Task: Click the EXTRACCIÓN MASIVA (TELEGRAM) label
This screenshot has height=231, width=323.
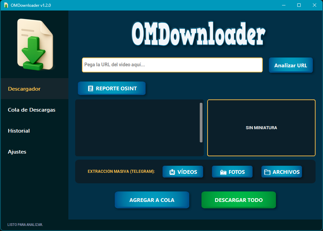Action: pyautogui.click(x=121, y=171)
